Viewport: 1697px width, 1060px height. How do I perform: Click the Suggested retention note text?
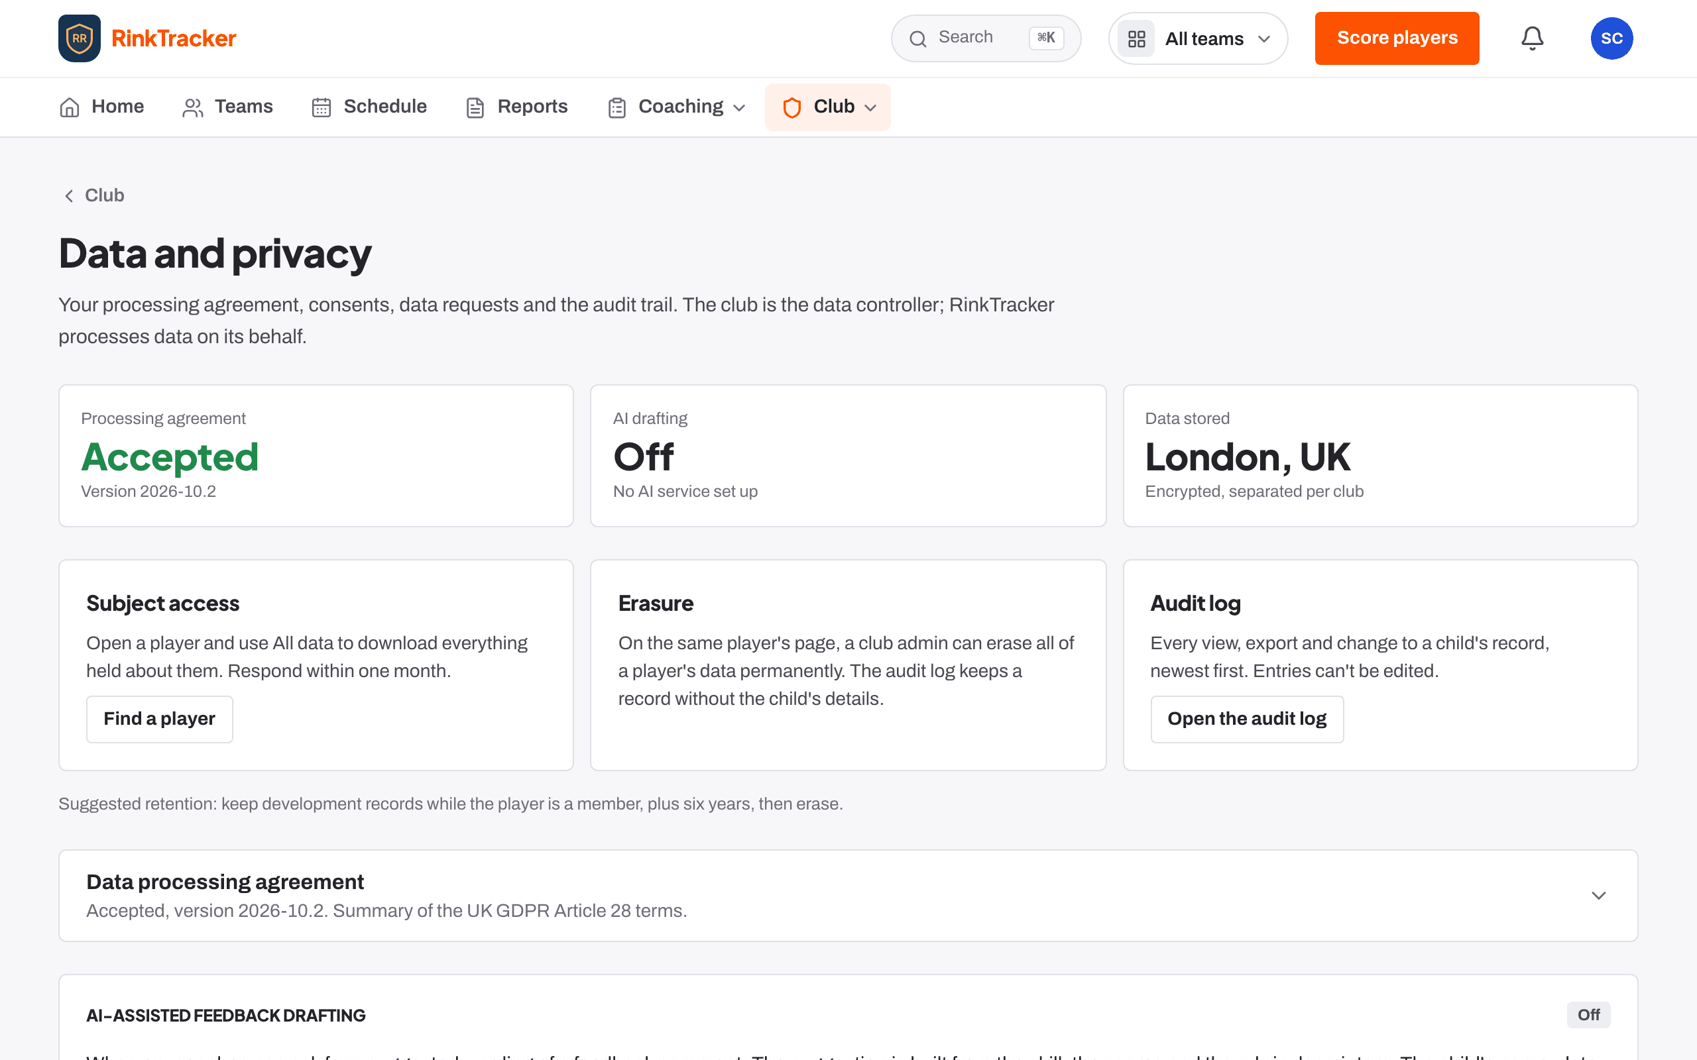pos(450,804)
